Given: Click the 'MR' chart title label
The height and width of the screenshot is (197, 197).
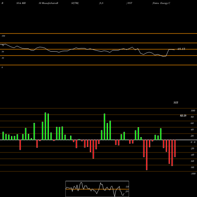Looking at the screenshot, I should pos(176,102).
